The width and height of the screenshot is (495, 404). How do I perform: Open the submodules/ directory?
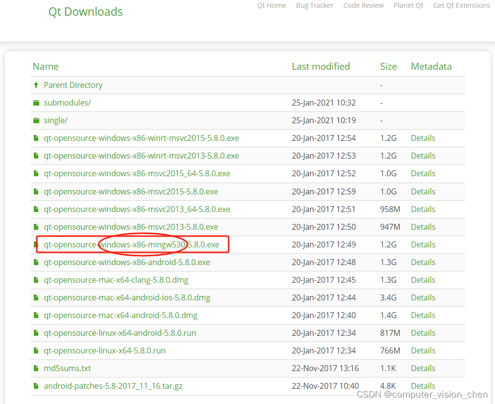point(67,102)
